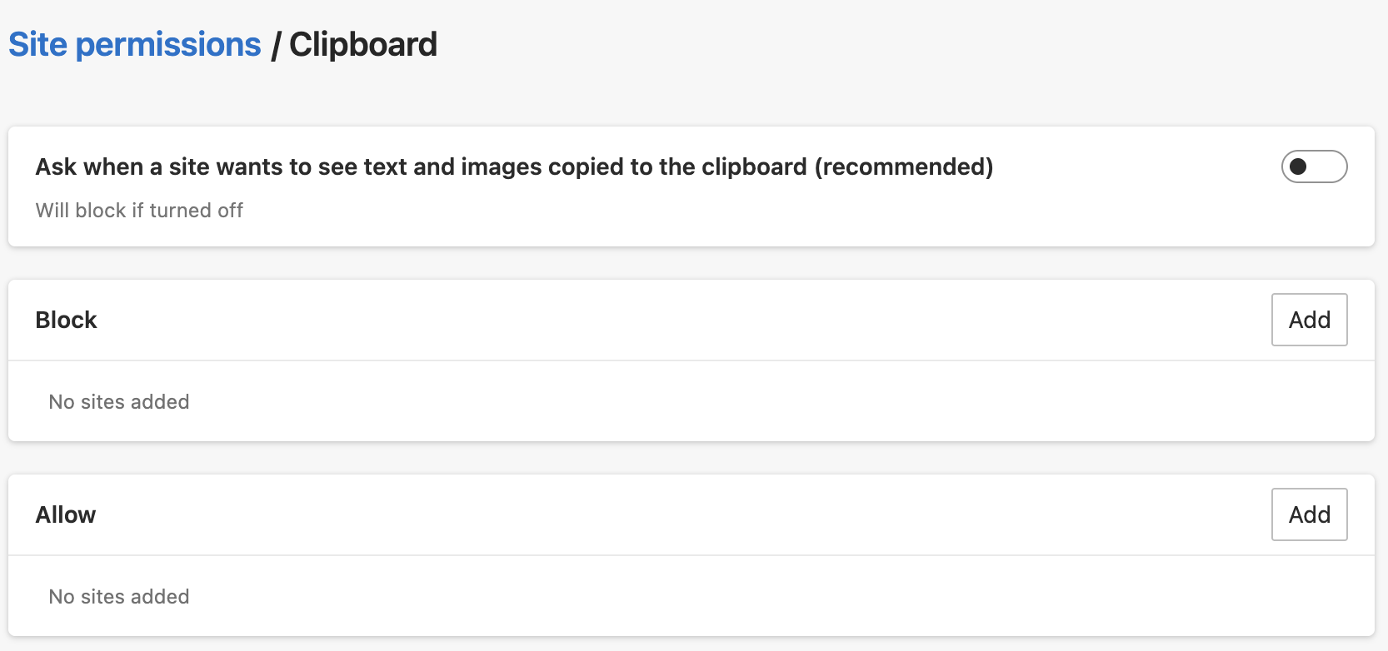
Task: Select 'Will block if turned off' description
Action: coord(139,211)
